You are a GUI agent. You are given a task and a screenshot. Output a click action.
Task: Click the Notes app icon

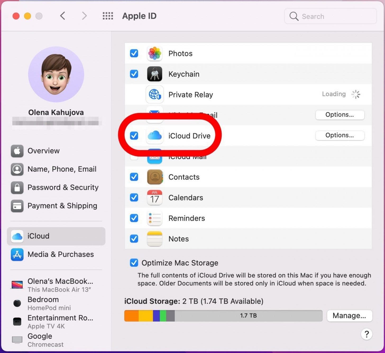[x=154, y=239]
